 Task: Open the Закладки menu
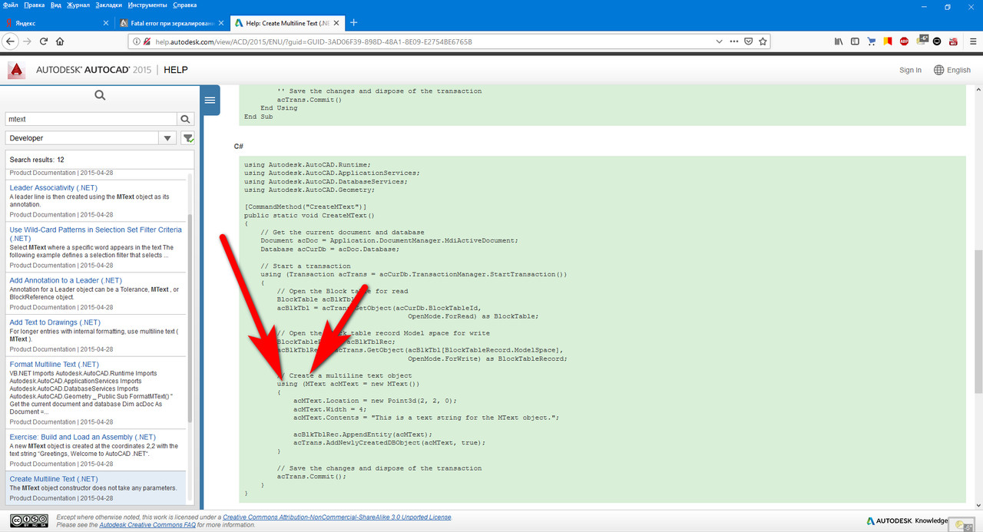click(x=109, y=5)
